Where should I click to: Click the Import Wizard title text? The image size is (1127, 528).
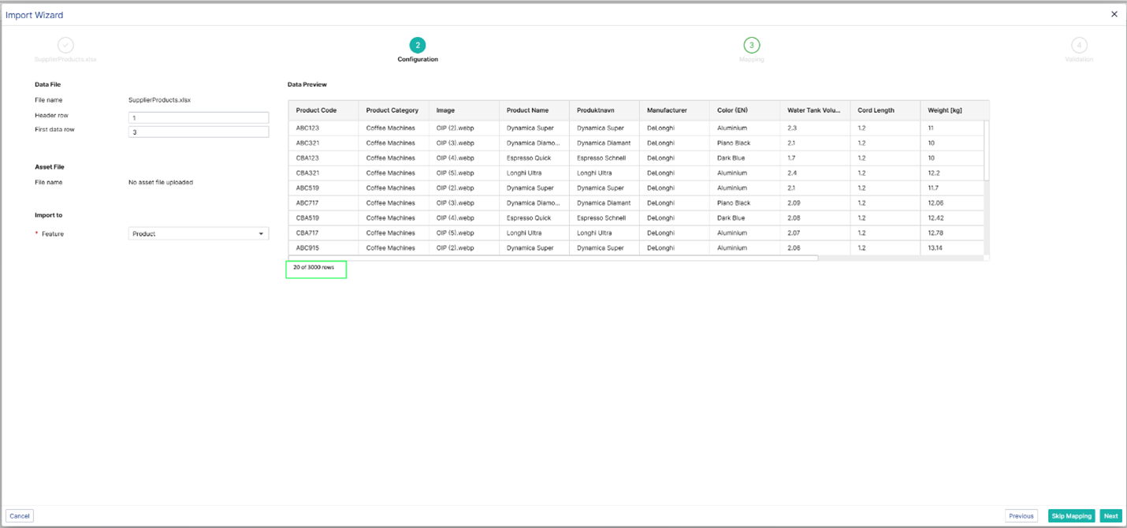click(35, 15)
